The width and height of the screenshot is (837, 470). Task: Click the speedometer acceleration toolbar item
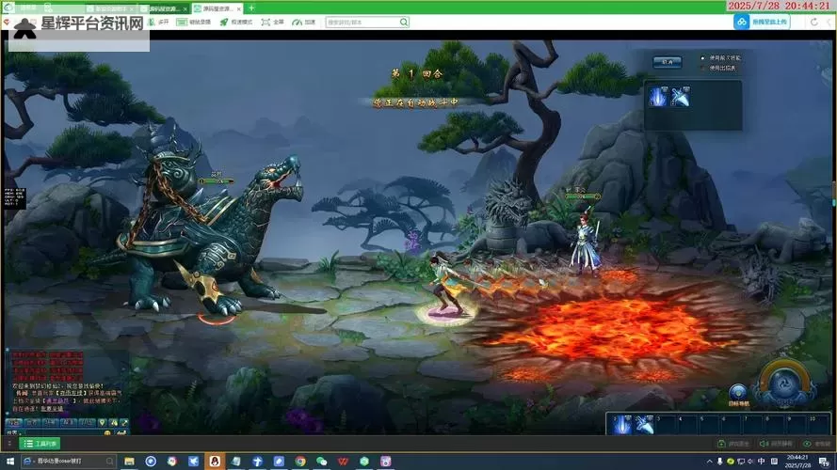coord(304,22)
